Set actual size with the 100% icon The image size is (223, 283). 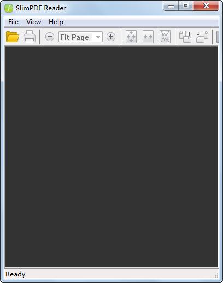click(x=165, y=37)
